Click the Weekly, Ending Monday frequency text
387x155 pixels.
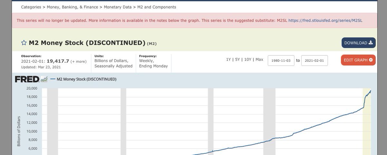154,63
